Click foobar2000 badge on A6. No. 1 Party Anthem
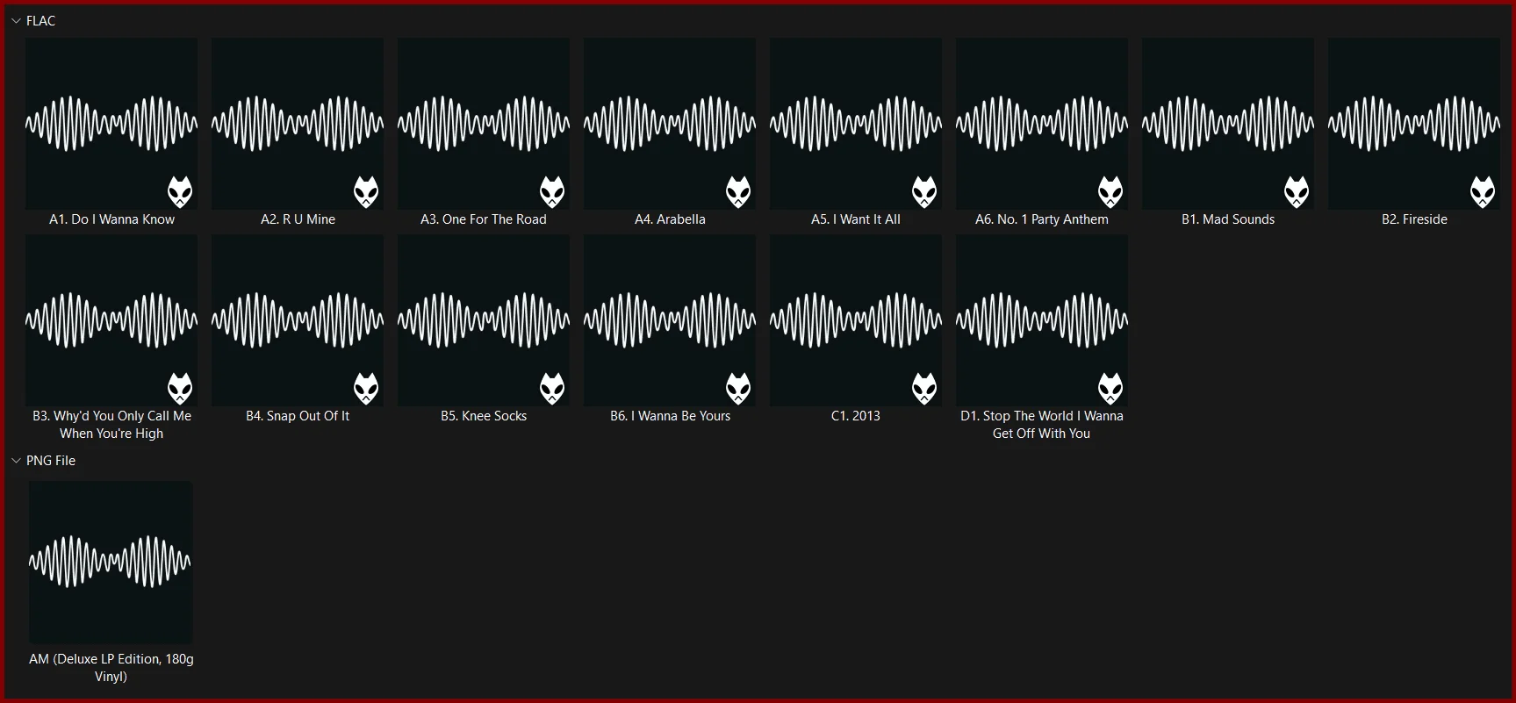Image resolution: width=1516 pixels, height=703 pixels. 1110,191
